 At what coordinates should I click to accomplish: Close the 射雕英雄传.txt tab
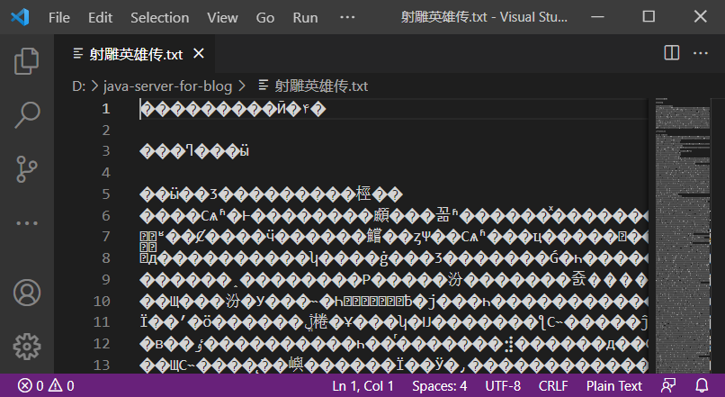click(199, 53)
